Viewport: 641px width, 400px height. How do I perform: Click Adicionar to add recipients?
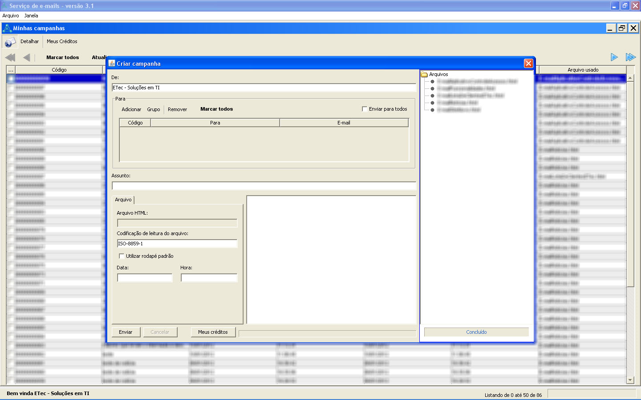[131, 109]
